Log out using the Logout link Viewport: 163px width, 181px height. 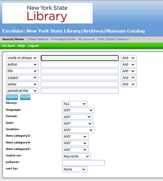coord(33,46)
